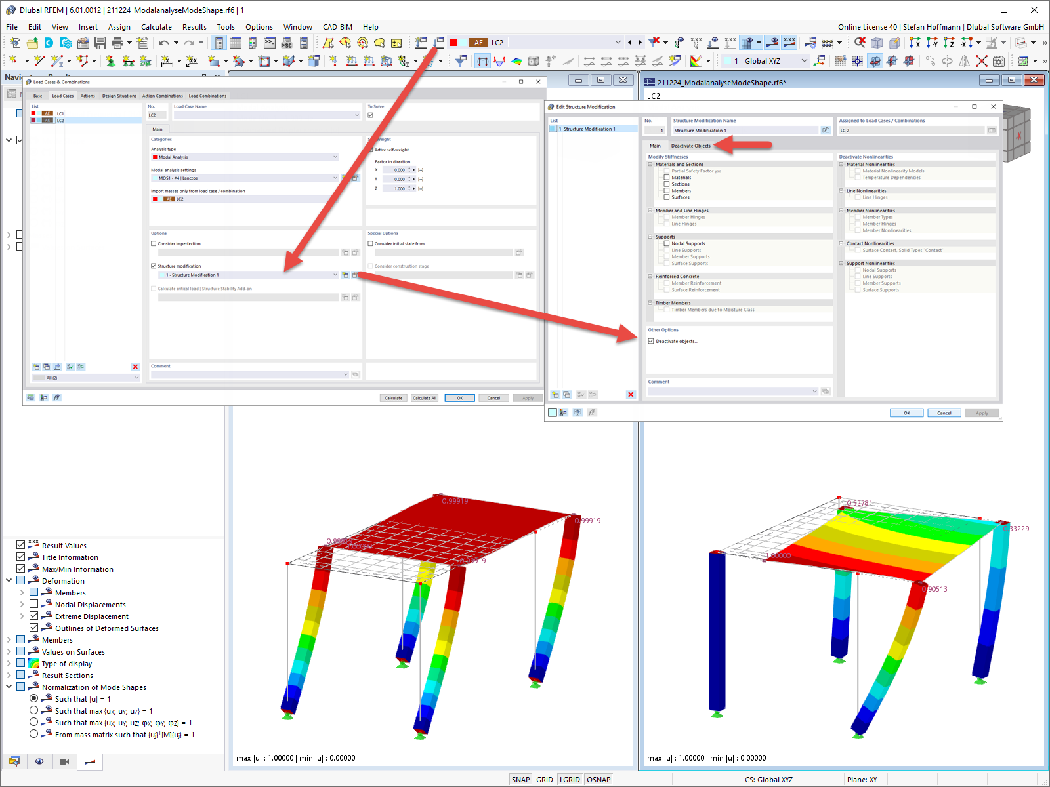1050x787 pixels.
Task: Click the Print icon in main toolbar
Action: point(117,43)
